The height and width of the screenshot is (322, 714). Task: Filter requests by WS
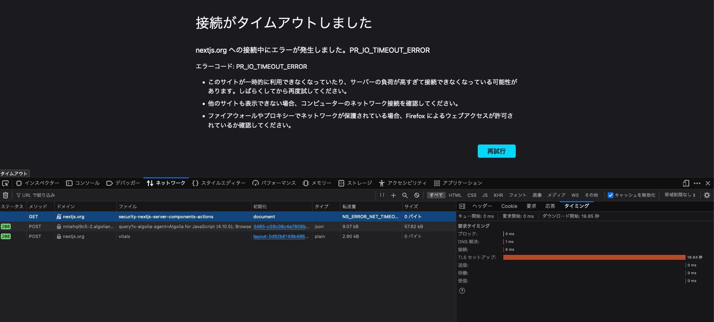pos(575,195)
